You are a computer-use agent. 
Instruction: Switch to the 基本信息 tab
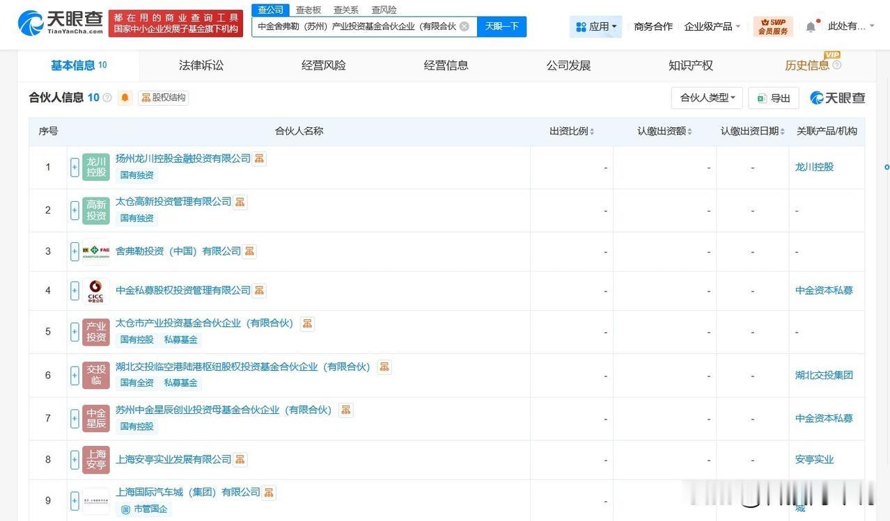(79, 65)
